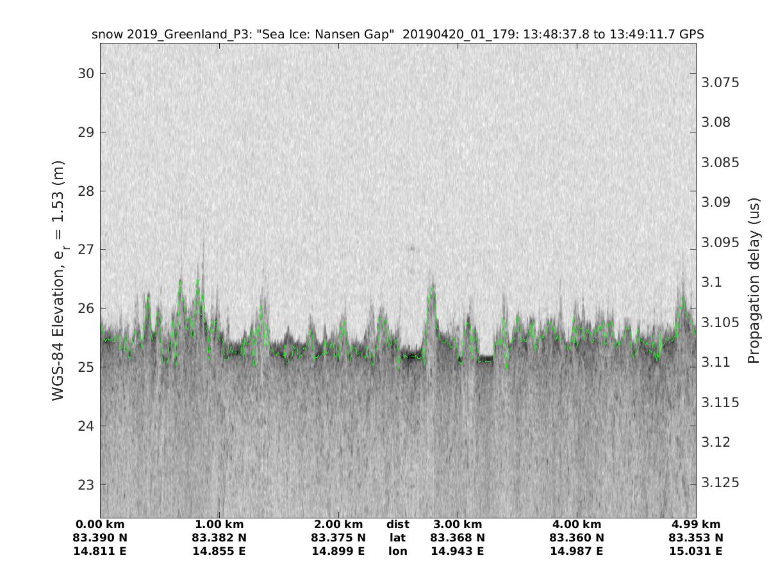Select the 3.125 propagation delay tick label
The width and height of the screenshot is (769, 576).
(x=722, y=482)
